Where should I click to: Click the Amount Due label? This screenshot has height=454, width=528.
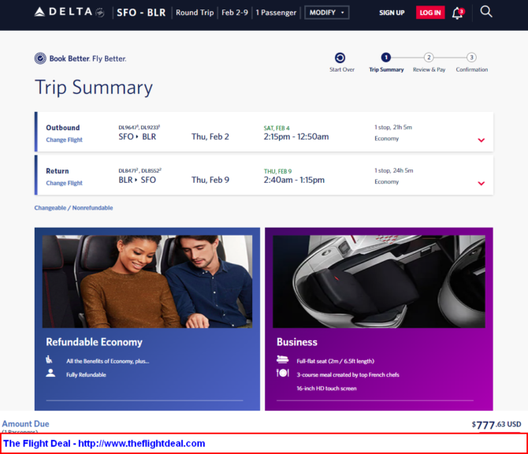pos(25,424)
